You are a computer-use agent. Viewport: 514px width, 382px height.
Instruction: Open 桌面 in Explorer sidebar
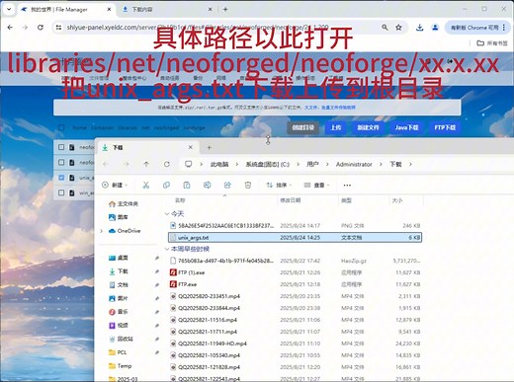(119, 258)
